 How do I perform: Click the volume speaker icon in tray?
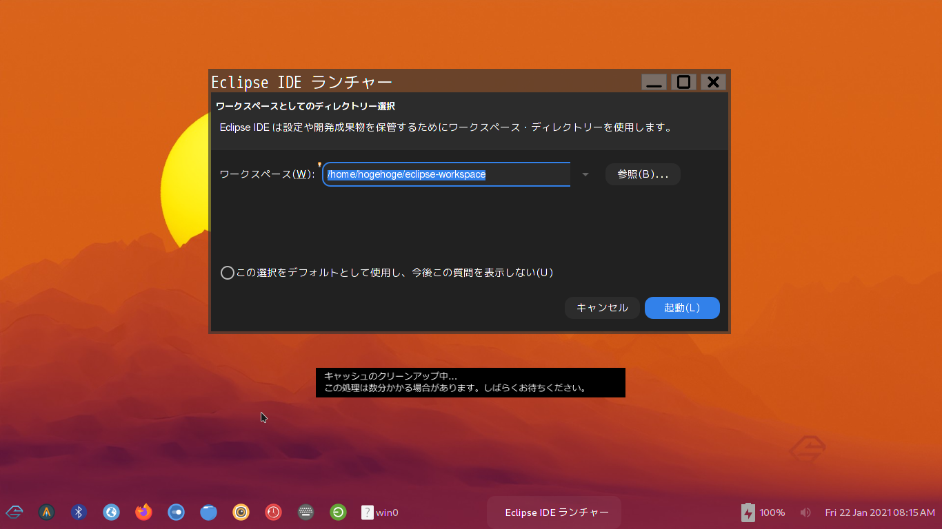coord(805,512)
